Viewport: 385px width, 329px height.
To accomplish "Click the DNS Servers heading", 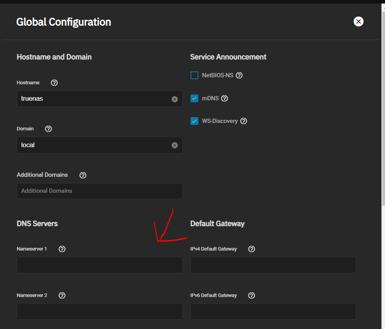I will 37,224.
